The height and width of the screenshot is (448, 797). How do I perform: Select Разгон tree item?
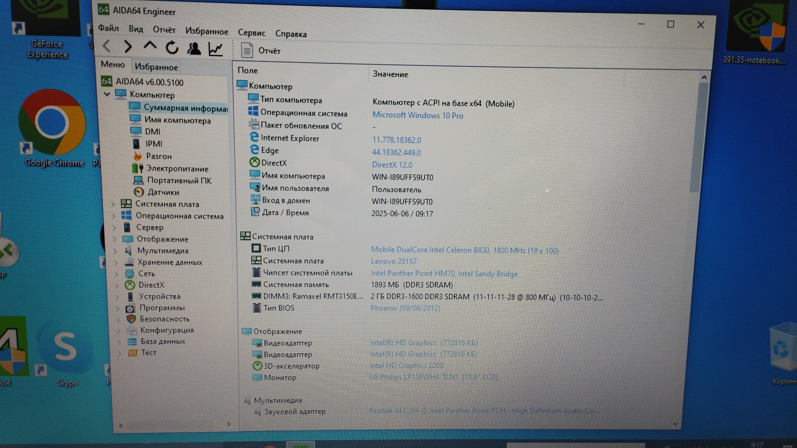coord(158,156)
